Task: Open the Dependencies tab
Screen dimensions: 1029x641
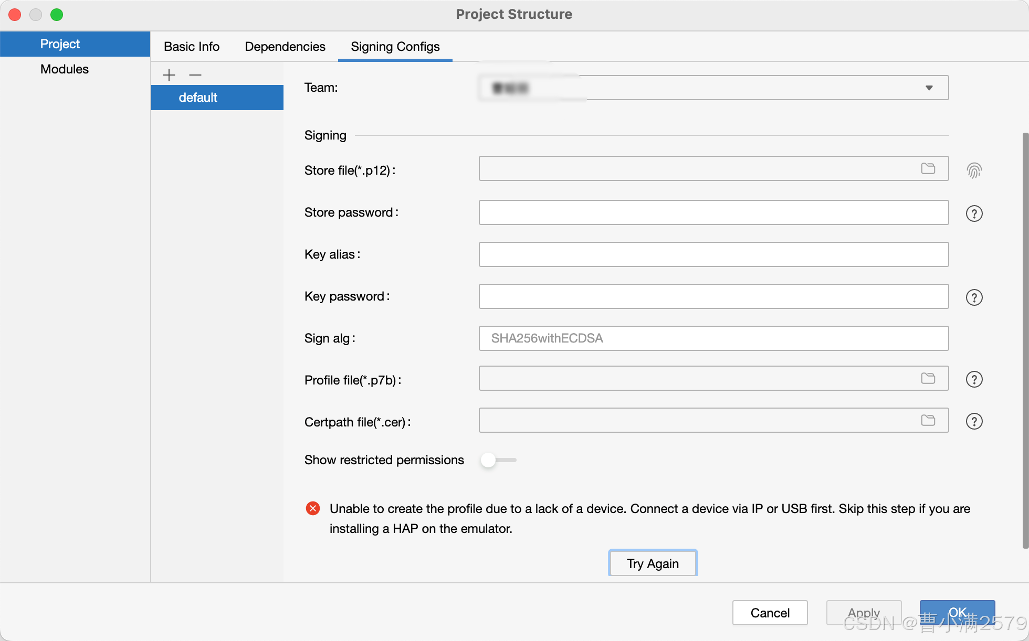Action: coord(285,47)
